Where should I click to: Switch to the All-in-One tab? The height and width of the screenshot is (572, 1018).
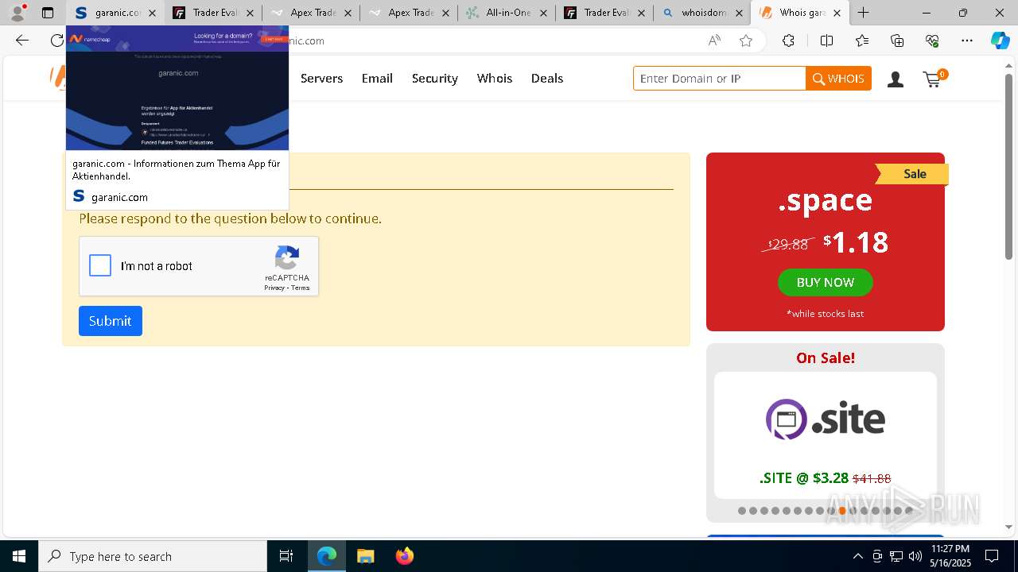click(507, 13)
